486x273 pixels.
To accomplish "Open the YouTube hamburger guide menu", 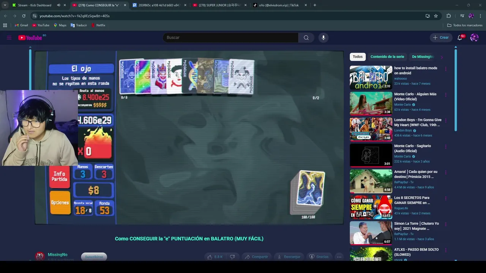I will [9, 38].
